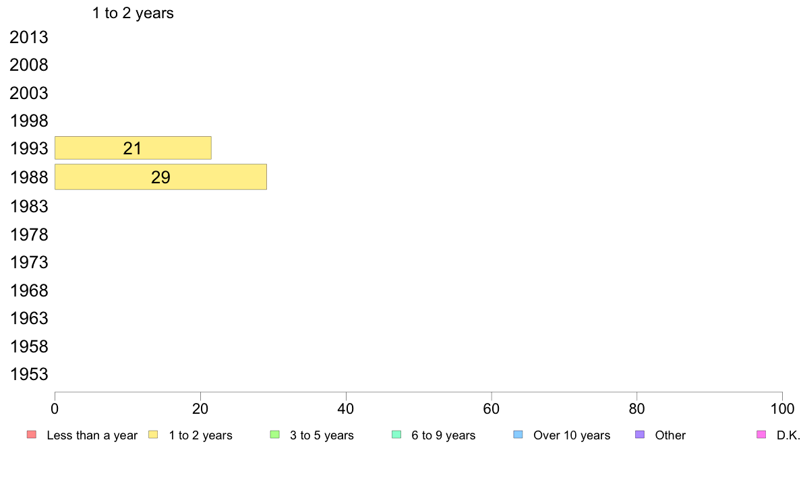
Task: Select the 1988 bar labeled 29
Action: click(x=160, y=177)
